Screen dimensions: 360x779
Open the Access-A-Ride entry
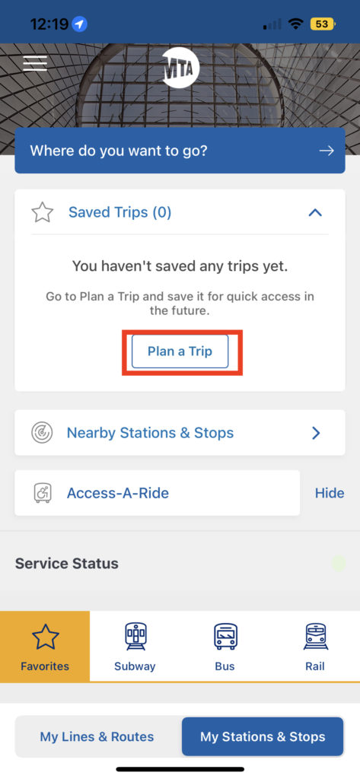157,493
